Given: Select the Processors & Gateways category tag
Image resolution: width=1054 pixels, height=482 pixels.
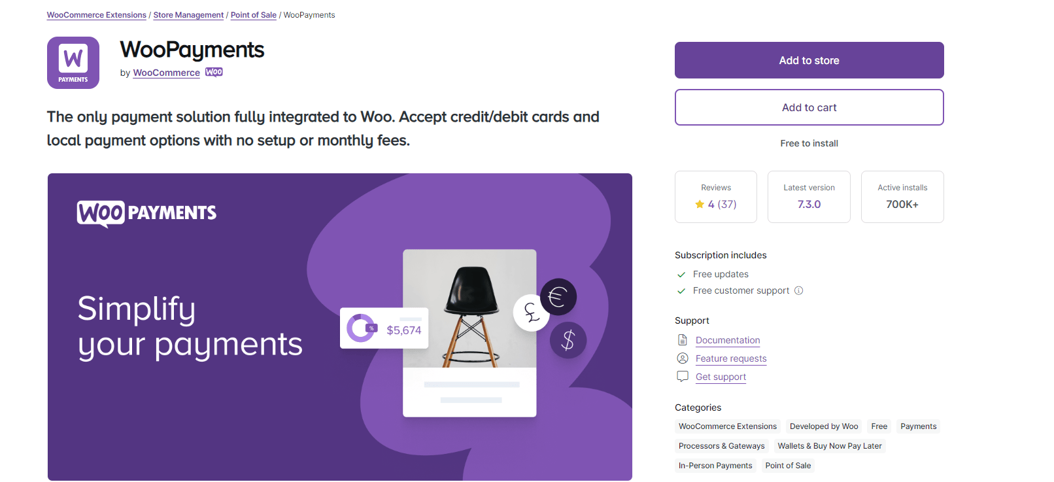Looking at the screenshot, I should [721, 445].
